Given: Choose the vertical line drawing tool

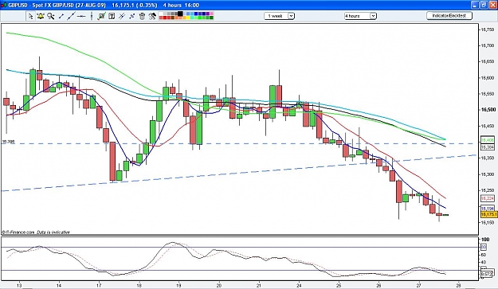Looking at the screenshot, I should point(92,16).
